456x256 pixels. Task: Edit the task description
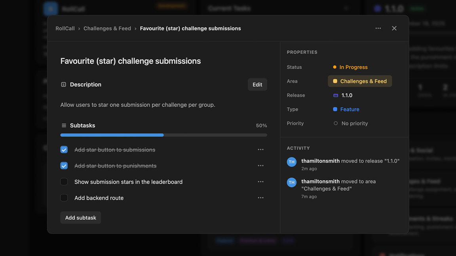click(257, 85)
